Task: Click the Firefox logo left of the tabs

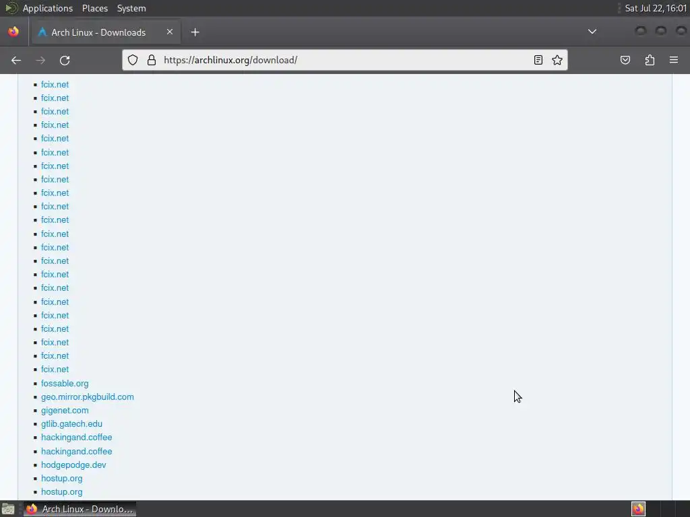Action: tap(13, 32)
